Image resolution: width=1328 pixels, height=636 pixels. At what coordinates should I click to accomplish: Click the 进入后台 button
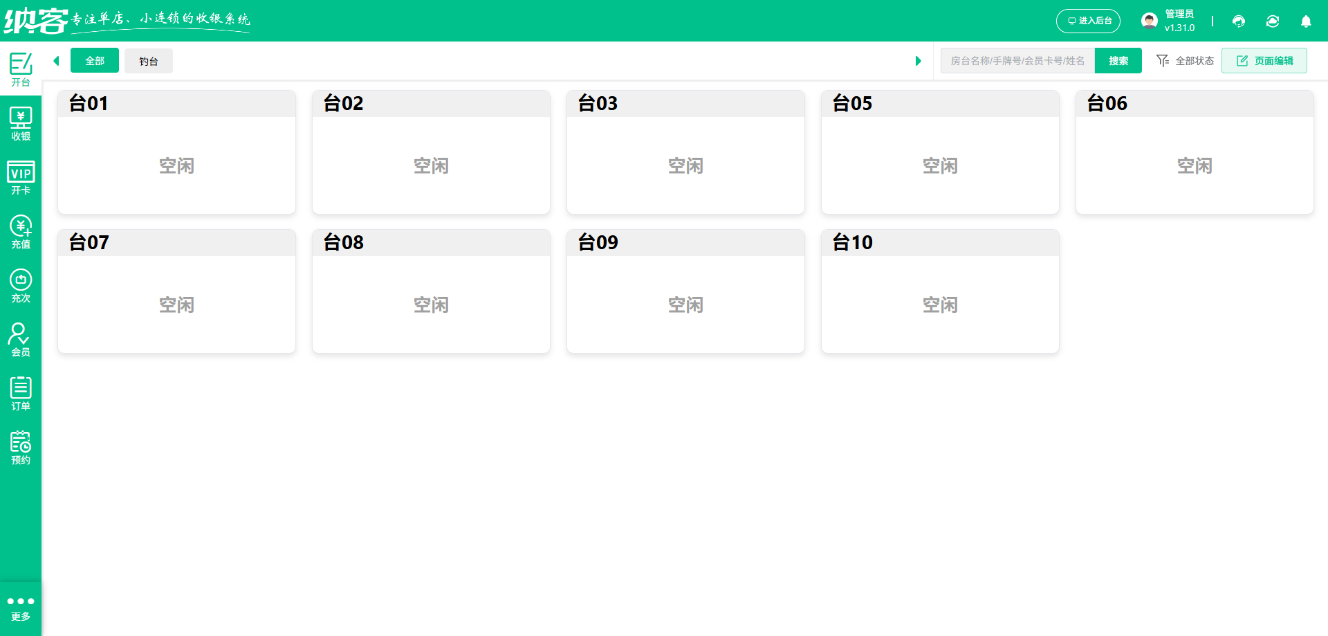coord(1089,21)
